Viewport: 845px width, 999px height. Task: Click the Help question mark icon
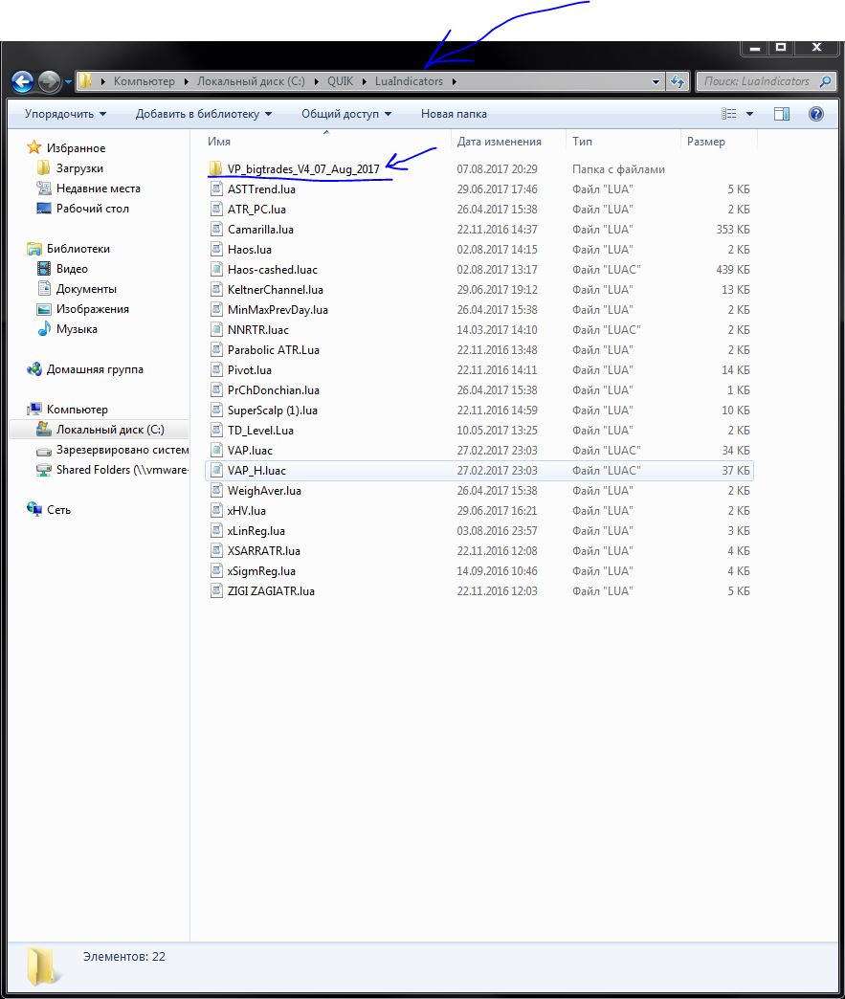(x=815, y=114)
